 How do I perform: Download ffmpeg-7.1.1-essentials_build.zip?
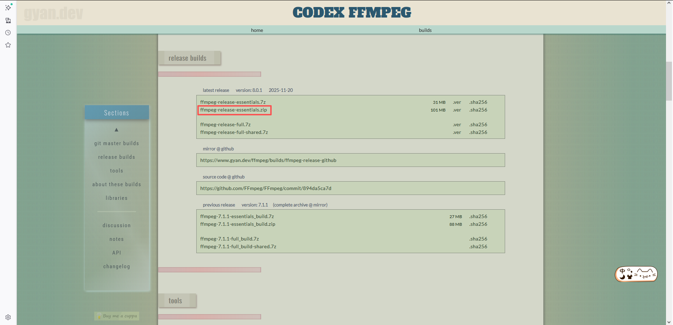click(x=238, y=224)
